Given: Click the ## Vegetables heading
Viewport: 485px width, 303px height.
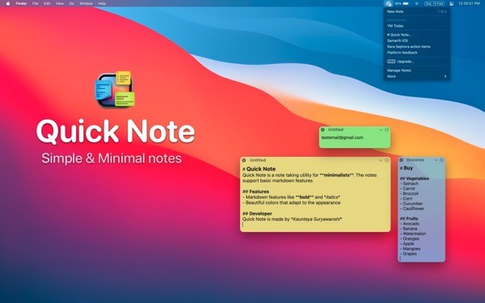Looking at the screenshot, I should 415,179.
